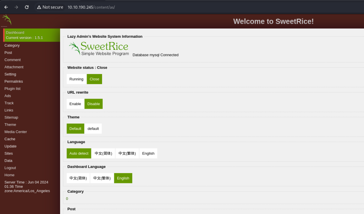This screenshot has height=214, width=364.
Task: Open Sitemap page
Action: [x=11, y=118]
